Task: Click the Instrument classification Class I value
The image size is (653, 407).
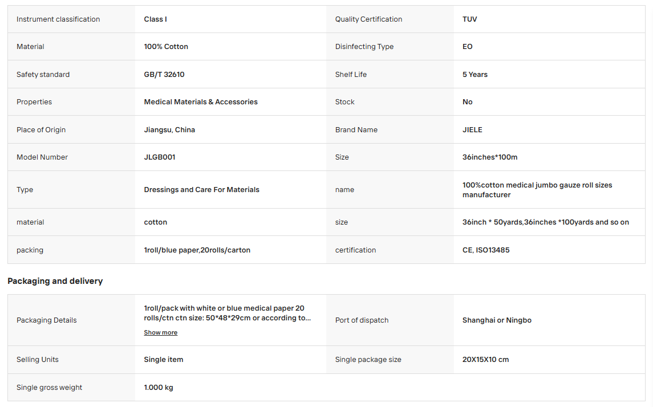Action: point(155,19)
